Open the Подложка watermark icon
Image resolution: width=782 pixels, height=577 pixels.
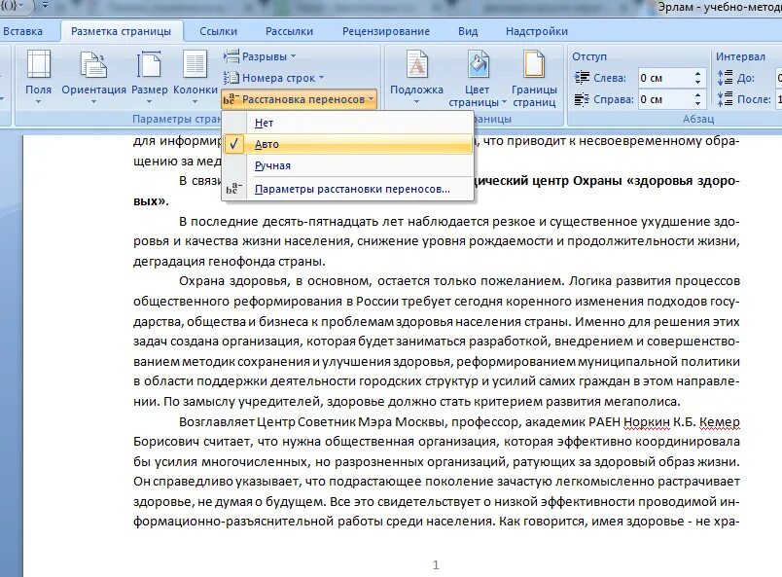coord(416,65)
